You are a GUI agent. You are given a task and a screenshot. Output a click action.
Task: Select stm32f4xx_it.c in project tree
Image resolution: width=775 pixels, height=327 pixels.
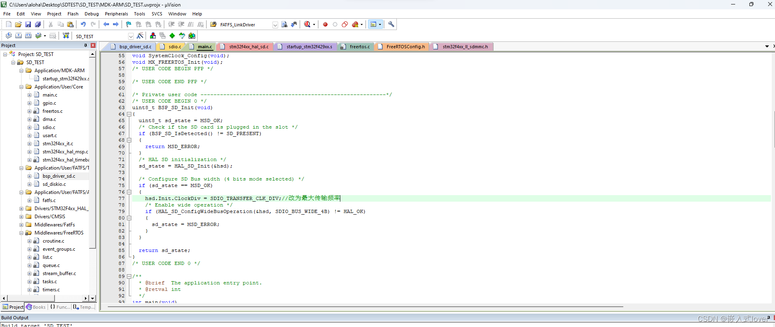tap(58, 144)
